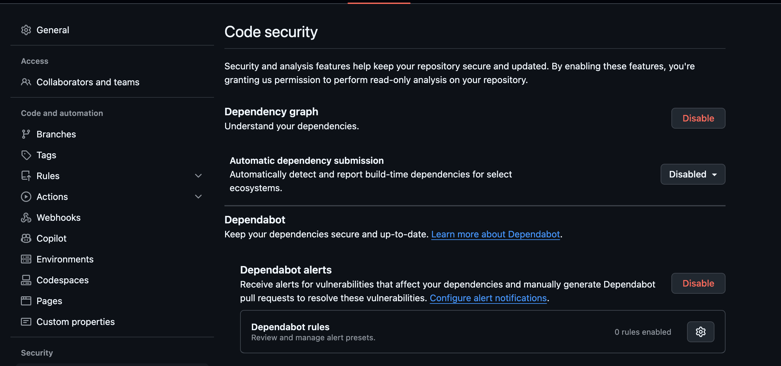Click the Copilot icon in the sidebar
Image resolution: width=781 pixels, height=366 pixels.
(26, 238)
